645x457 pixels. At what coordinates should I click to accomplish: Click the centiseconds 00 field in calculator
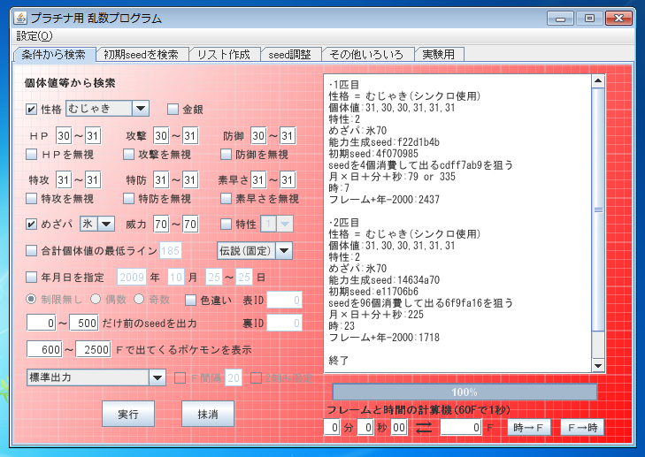399,428
